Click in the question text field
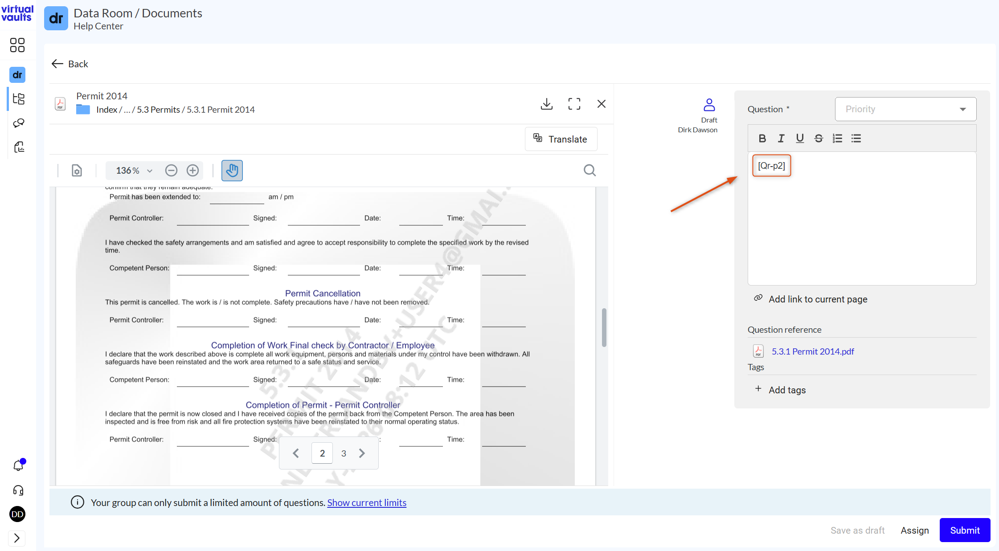This screenshot has height=551, width=999. tap(862, 218)
